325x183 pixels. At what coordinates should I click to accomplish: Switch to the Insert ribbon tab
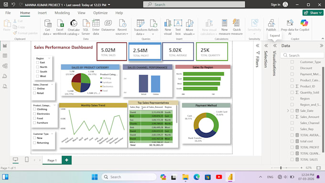tap(42, 13)
